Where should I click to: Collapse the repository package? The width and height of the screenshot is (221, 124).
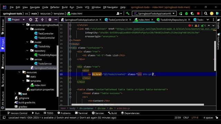pyautogui.click(x=27, y=51)
